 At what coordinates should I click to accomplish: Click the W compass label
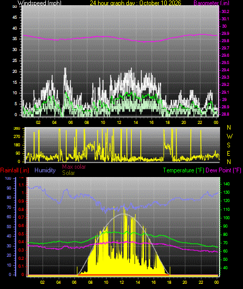tap(229, 136)
